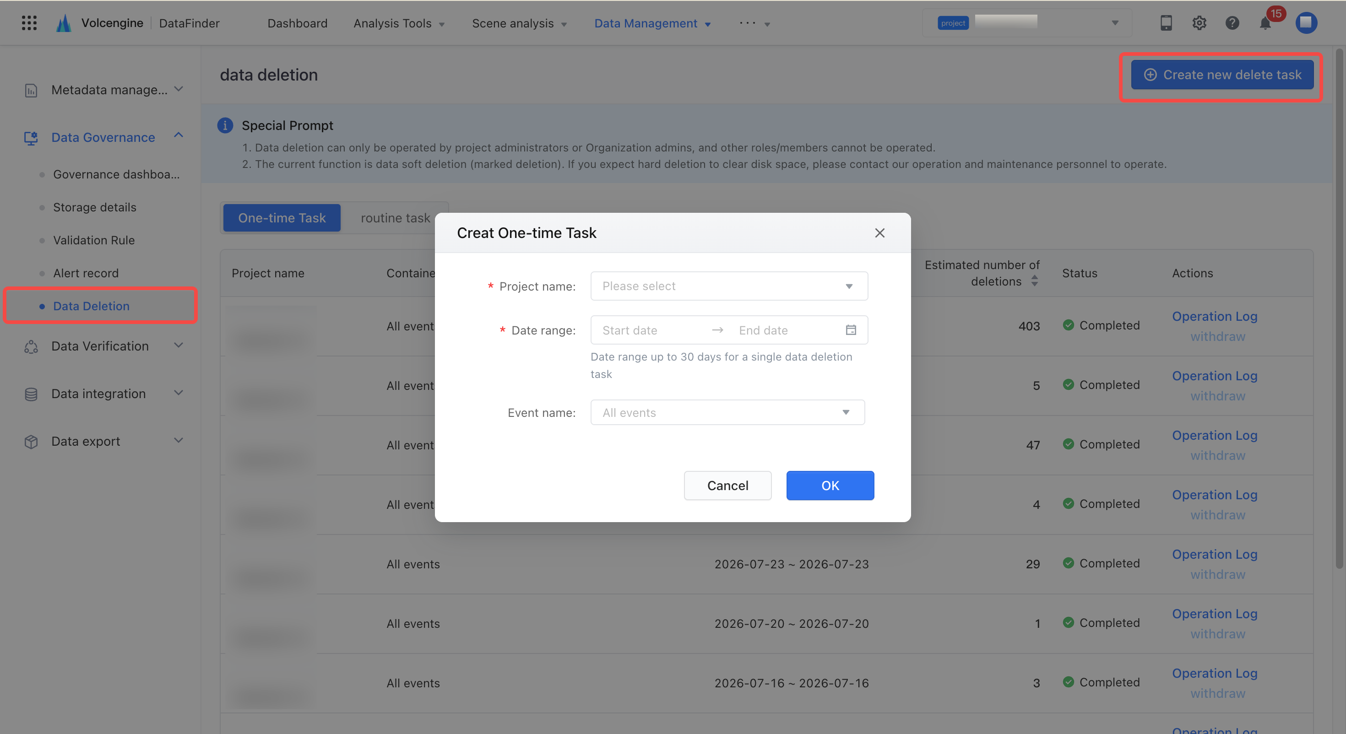This screenshot has width=1346, height=734.
Task: Open the Event name All events dropdown
Action: pos(727,412)
